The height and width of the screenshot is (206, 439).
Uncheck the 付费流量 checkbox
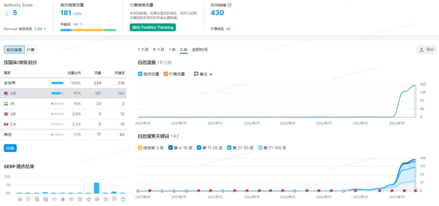[x=166, y=74]
